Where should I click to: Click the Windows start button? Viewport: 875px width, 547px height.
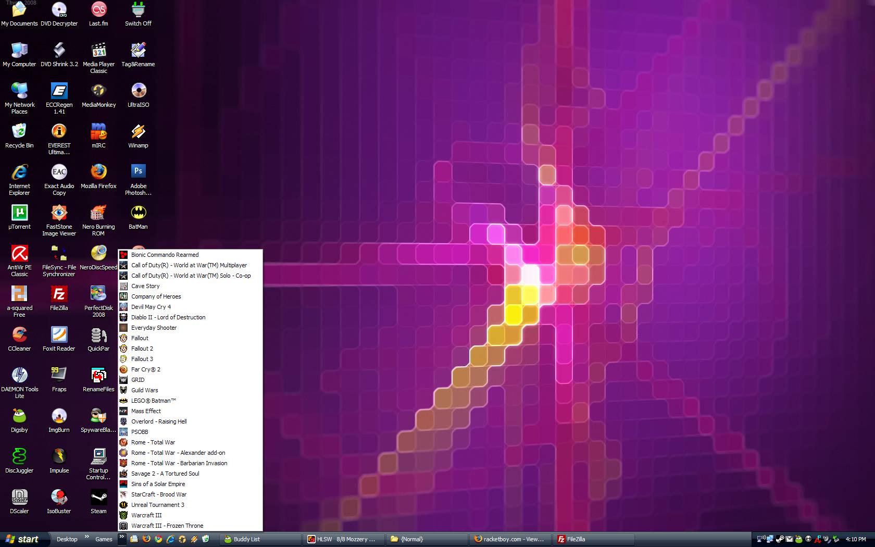coord(24,539)
